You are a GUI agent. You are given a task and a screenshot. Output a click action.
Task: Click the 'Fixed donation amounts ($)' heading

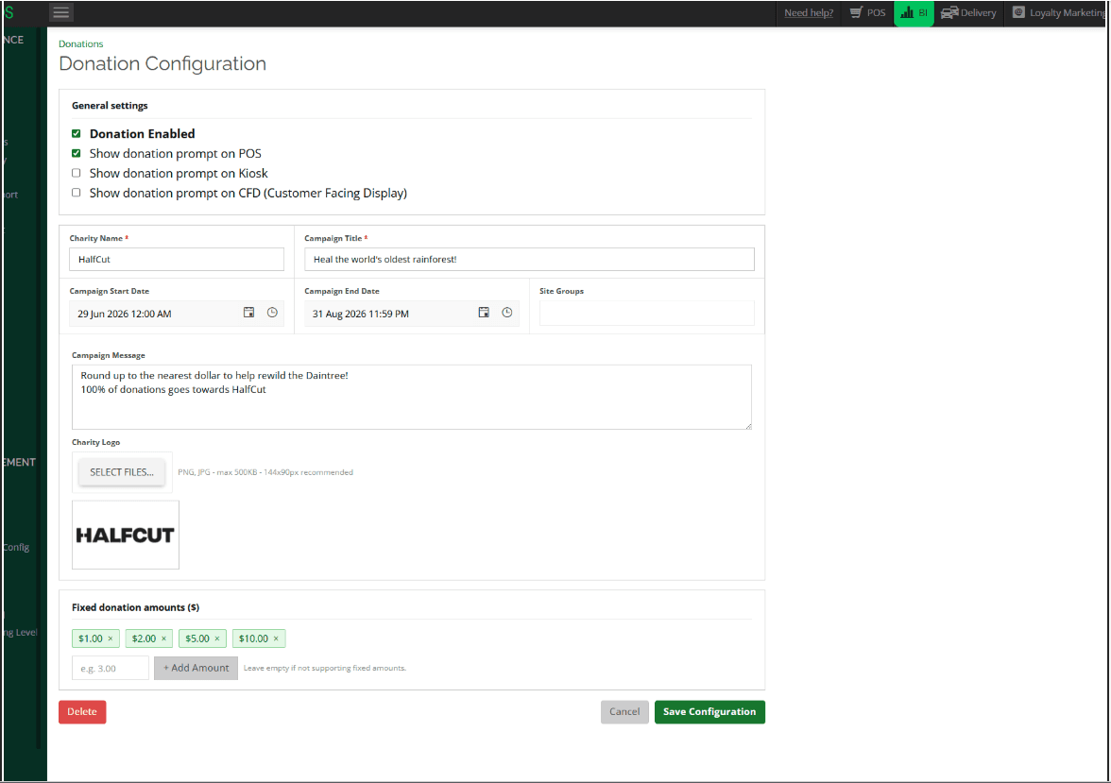pos(135,607)
